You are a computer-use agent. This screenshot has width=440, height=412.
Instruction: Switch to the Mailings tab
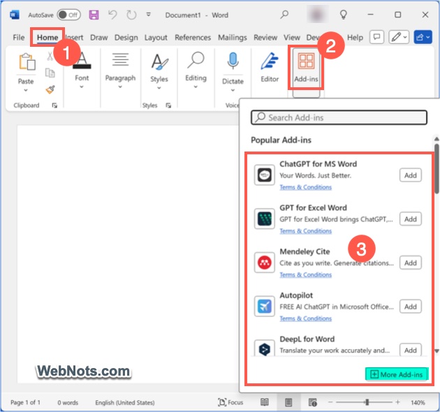pos(233,37)
